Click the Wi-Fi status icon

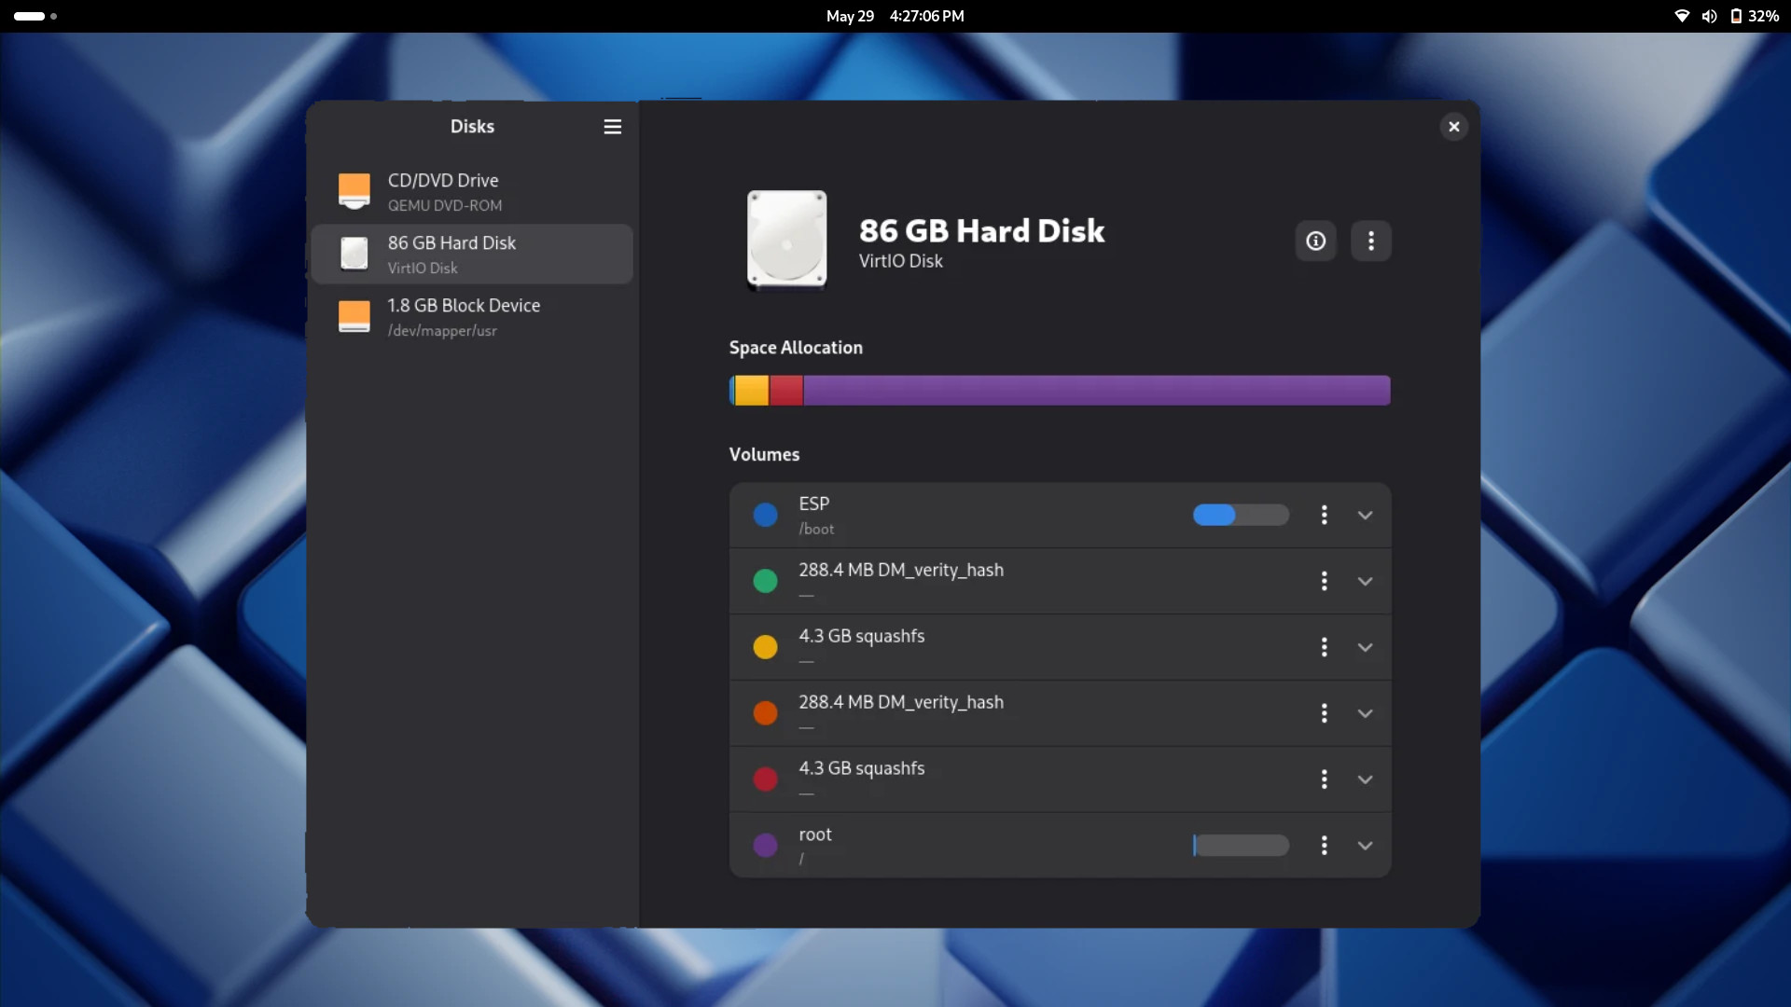(x=1682, y=16)
